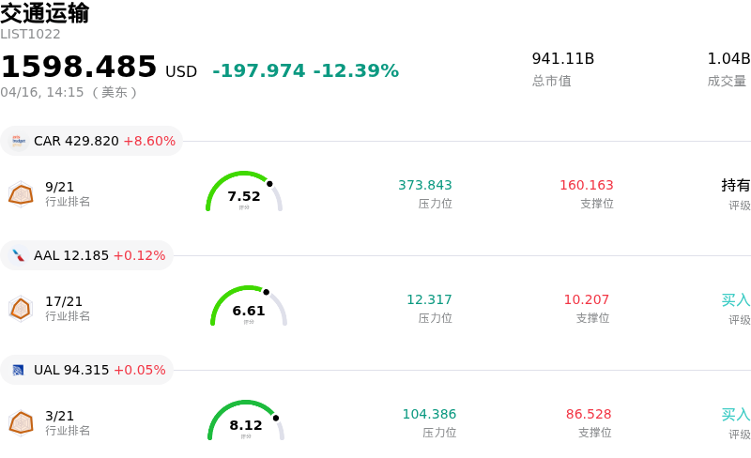
Task: Click the AAL 6.61 score gauge
Action: [x=249, y=307]
